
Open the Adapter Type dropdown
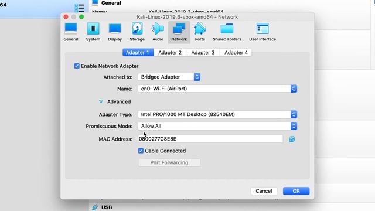(x=217, y=114)
